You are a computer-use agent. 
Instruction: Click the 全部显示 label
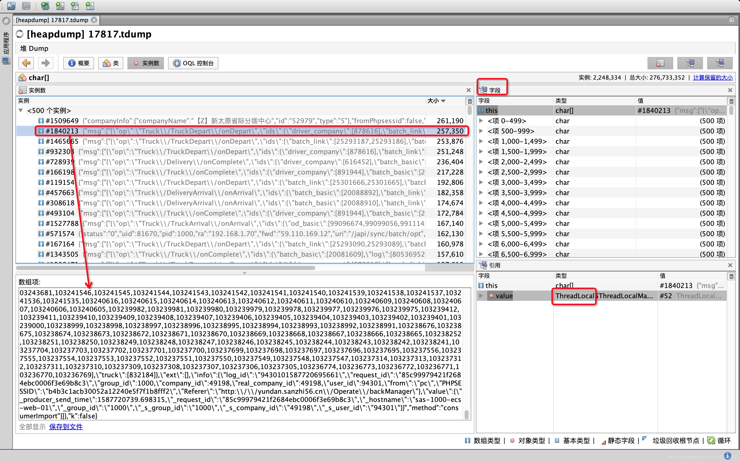32,427
